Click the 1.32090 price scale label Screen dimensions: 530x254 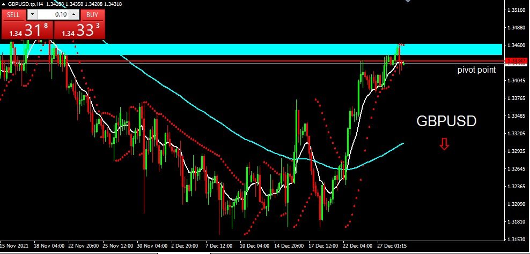coord(516,204)
